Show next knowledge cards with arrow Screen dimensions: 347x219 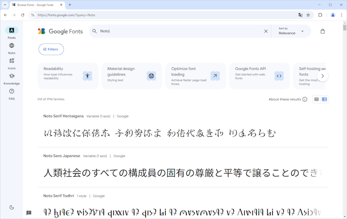[322, 76]
